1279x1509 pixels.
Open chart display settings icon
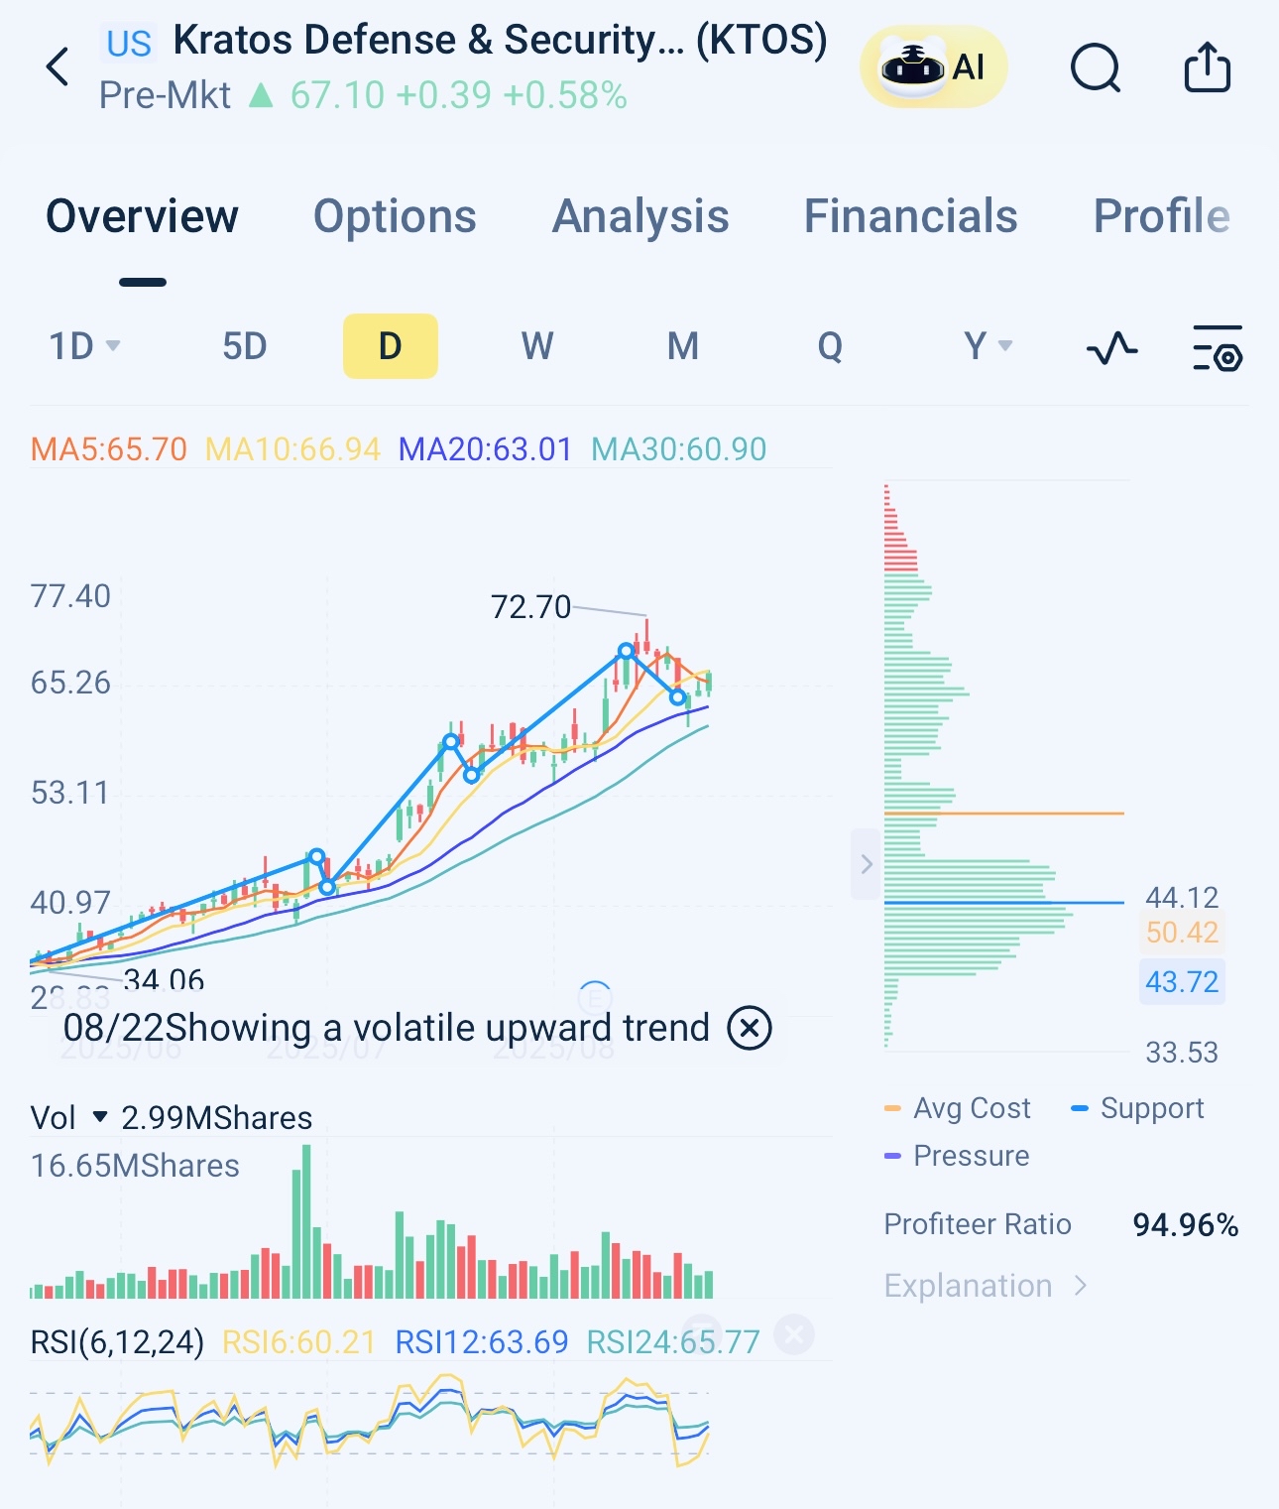[x=1217, y=347]
